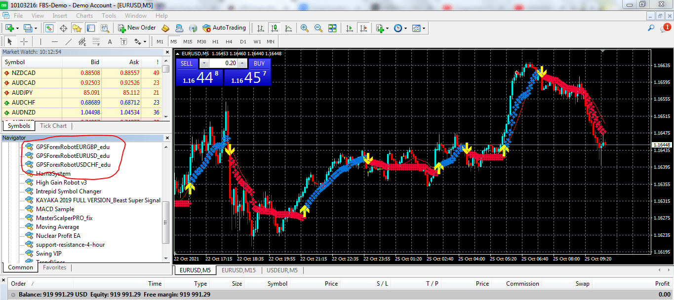Switch chart to bar chart style
The image size is (674, 300).
click(260, 28)
